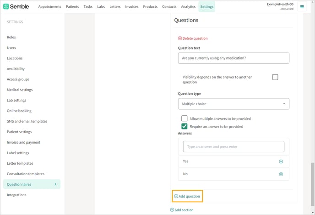
Task: Click the vertical page scrollbar thumb
Action: point(313,184)
